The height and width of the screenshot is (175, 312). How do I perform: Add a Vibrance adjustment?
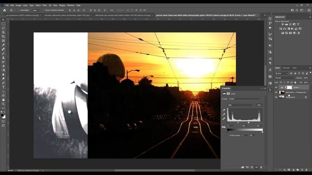[298, 24]
